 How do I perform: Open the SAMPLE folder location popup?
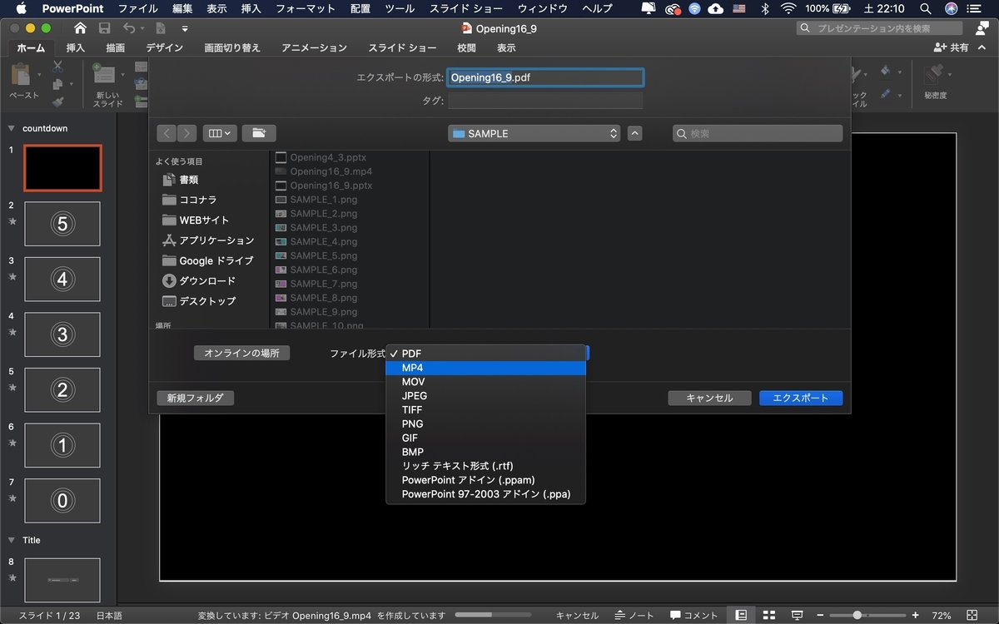(x=534, y=133)
